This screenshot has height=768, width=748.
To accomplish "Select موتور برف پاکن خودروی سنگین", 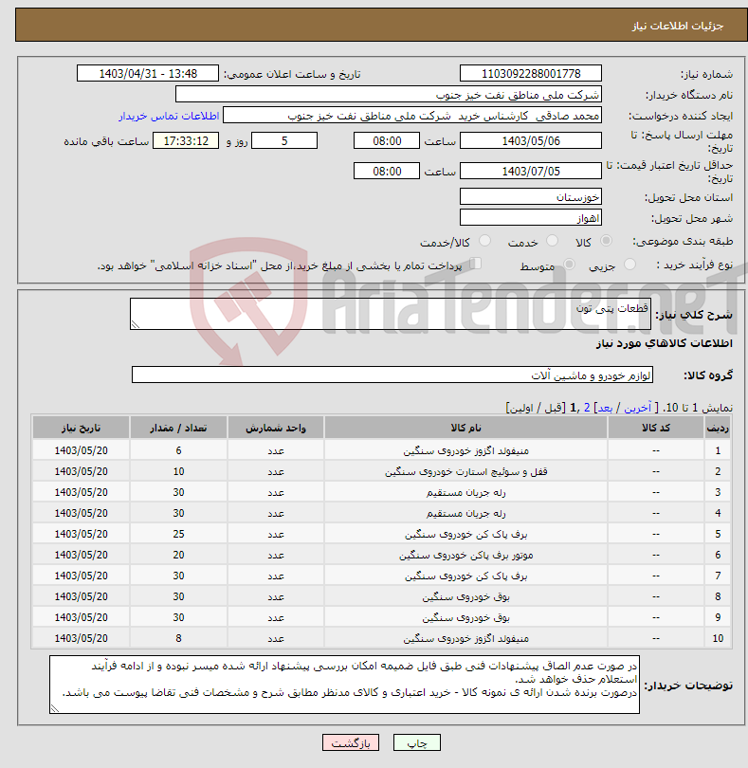I will pyautogui.click(x=465, y=555).
